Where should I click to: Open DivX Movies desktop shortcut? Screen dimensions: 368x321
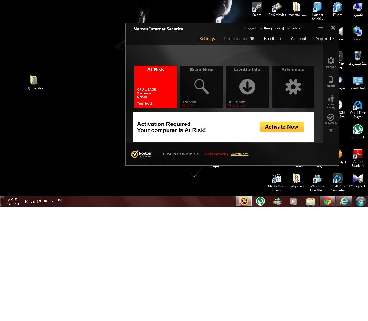[277, 9]
